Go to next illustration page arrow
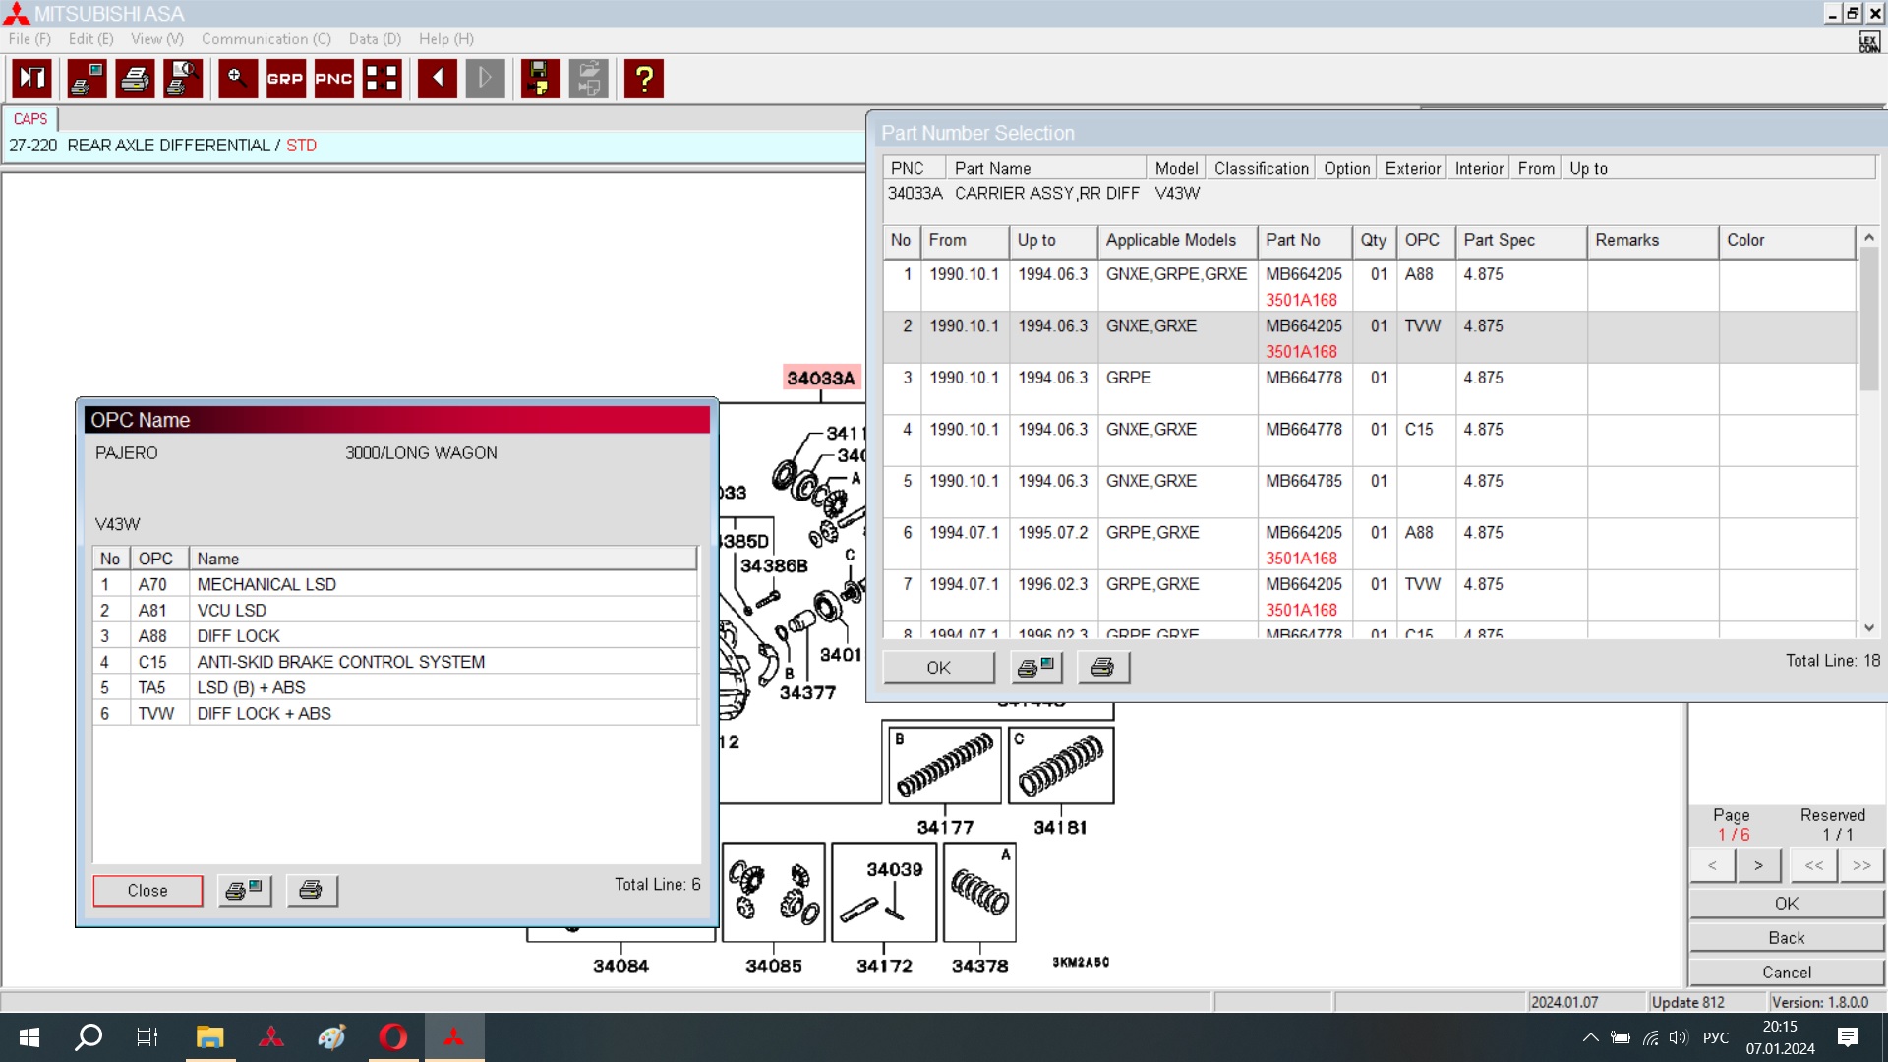Screen dimensions: 1888x1062 (1758, 865)
